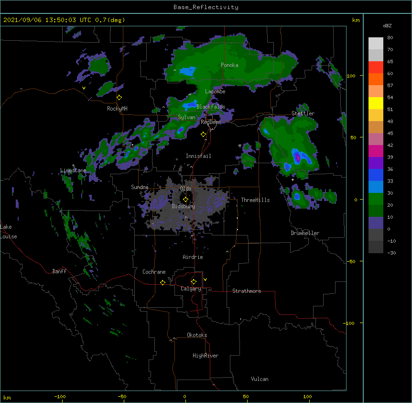
Task: Click the dBZ legend heading
Action: click(x=387, y=26)
